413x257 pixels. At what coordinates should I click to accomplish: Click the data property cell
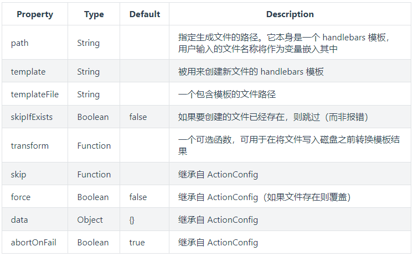tap(19, 220)
